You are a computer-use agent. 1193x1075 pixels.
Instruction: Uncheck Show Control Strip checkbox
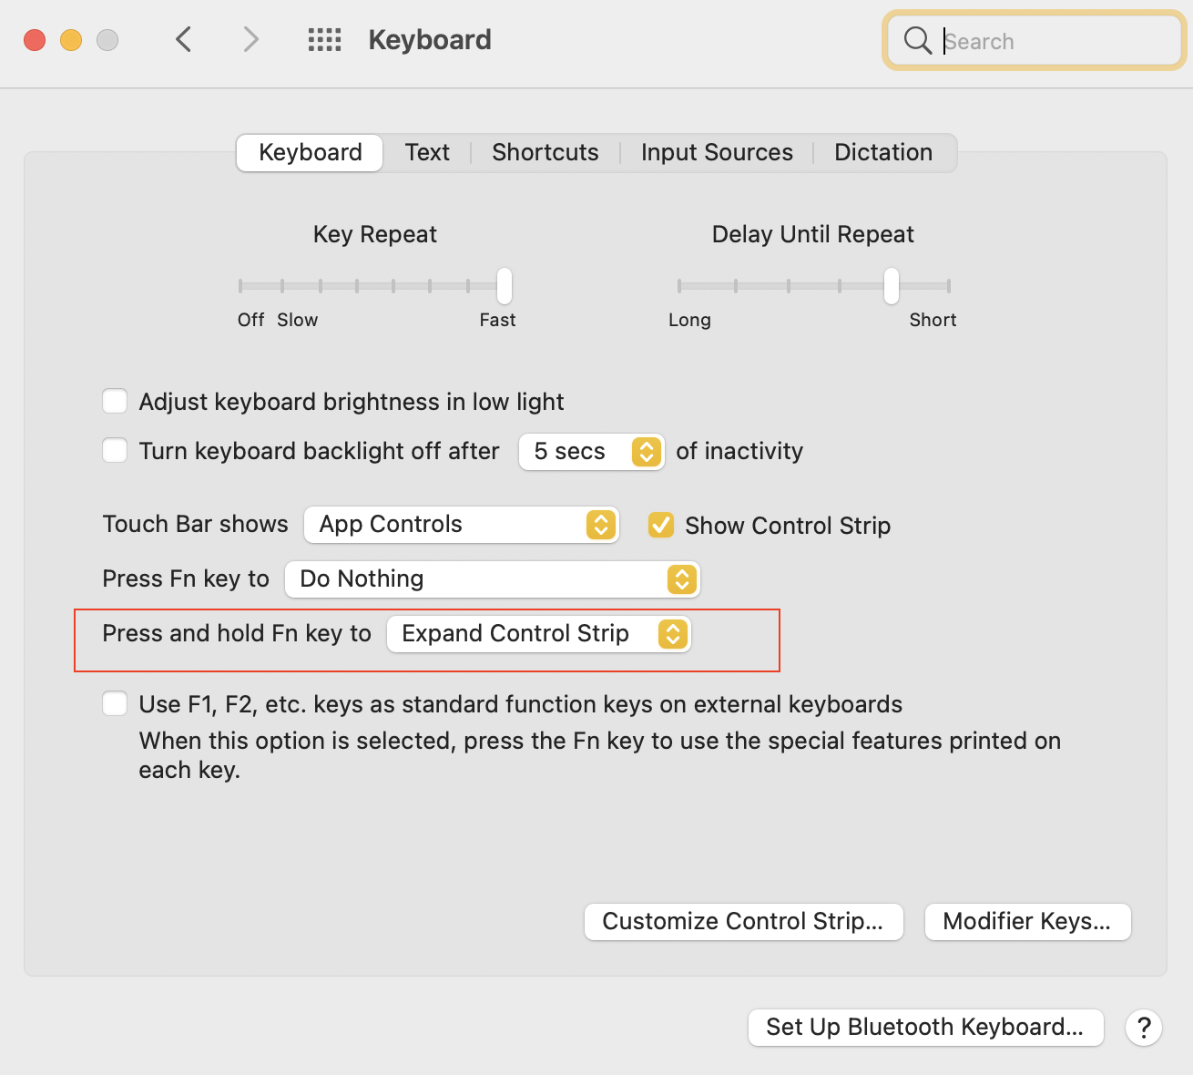(661, 525)
